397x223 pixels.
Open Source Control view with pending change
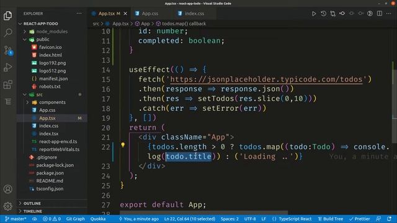coord(8,50)
